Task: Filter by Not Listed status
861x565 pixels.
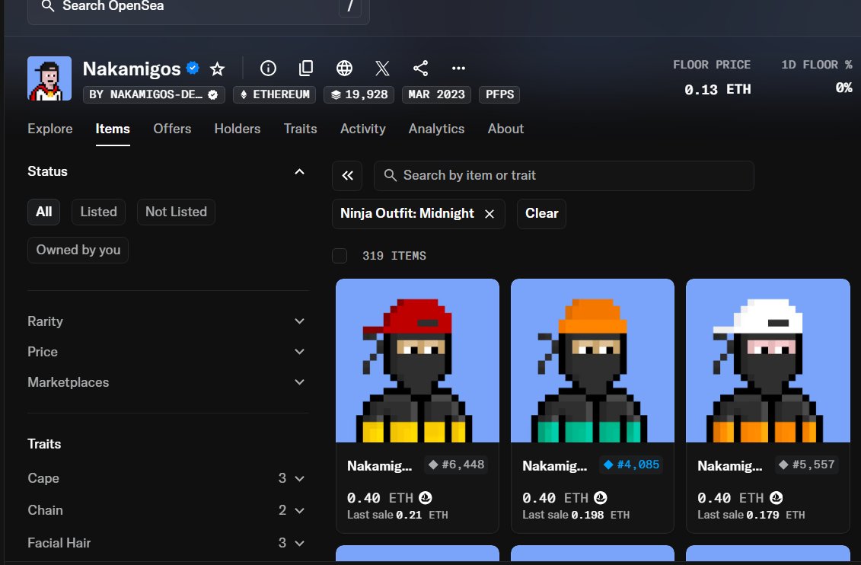Action: click(177, 212)
